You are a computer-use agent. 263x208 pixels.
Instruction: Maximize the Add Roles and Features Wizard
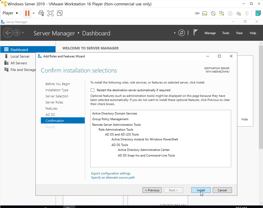coord(219,56)
